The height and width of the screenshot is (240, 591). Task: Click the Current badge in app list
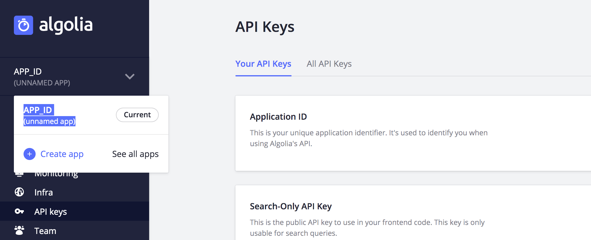pyautogui.click(x=137, y=115)
